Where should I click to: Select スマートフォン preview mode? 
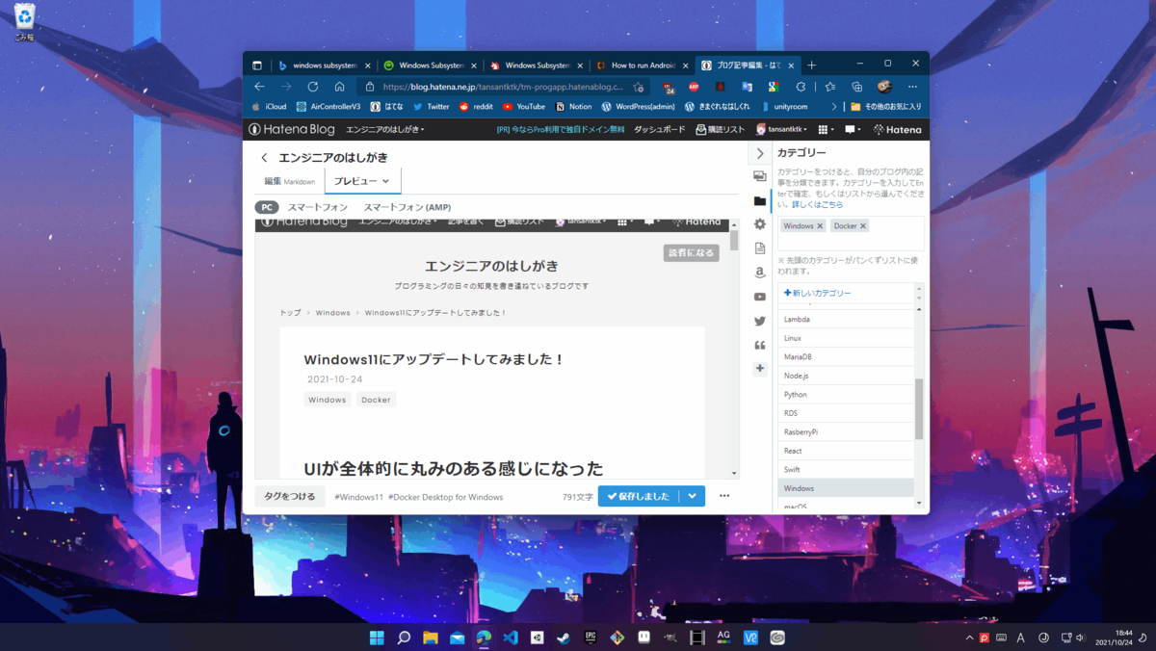317,207
